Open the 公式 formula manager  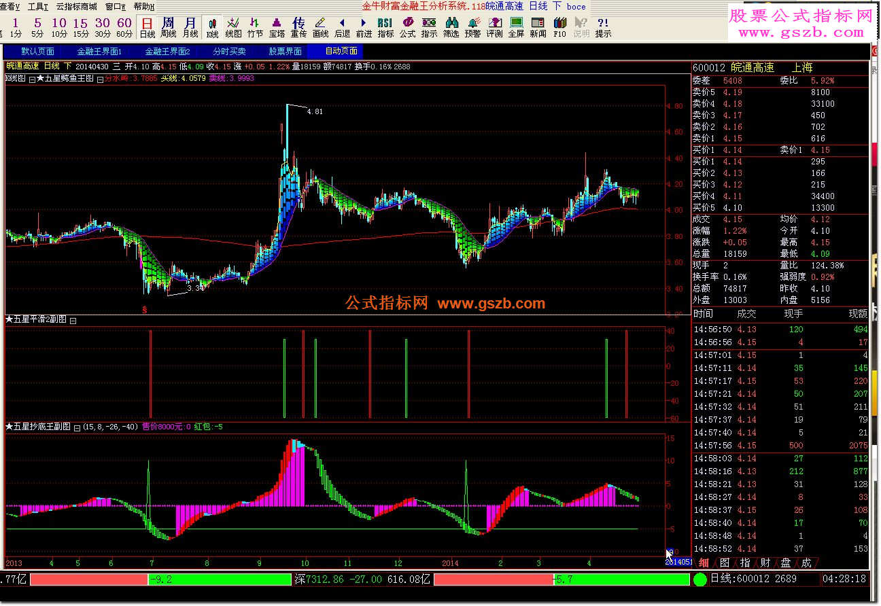click(407, 27)
